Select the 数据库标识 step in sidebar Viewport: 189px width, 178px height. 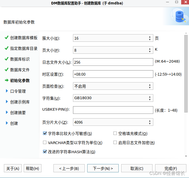[20, 59]
